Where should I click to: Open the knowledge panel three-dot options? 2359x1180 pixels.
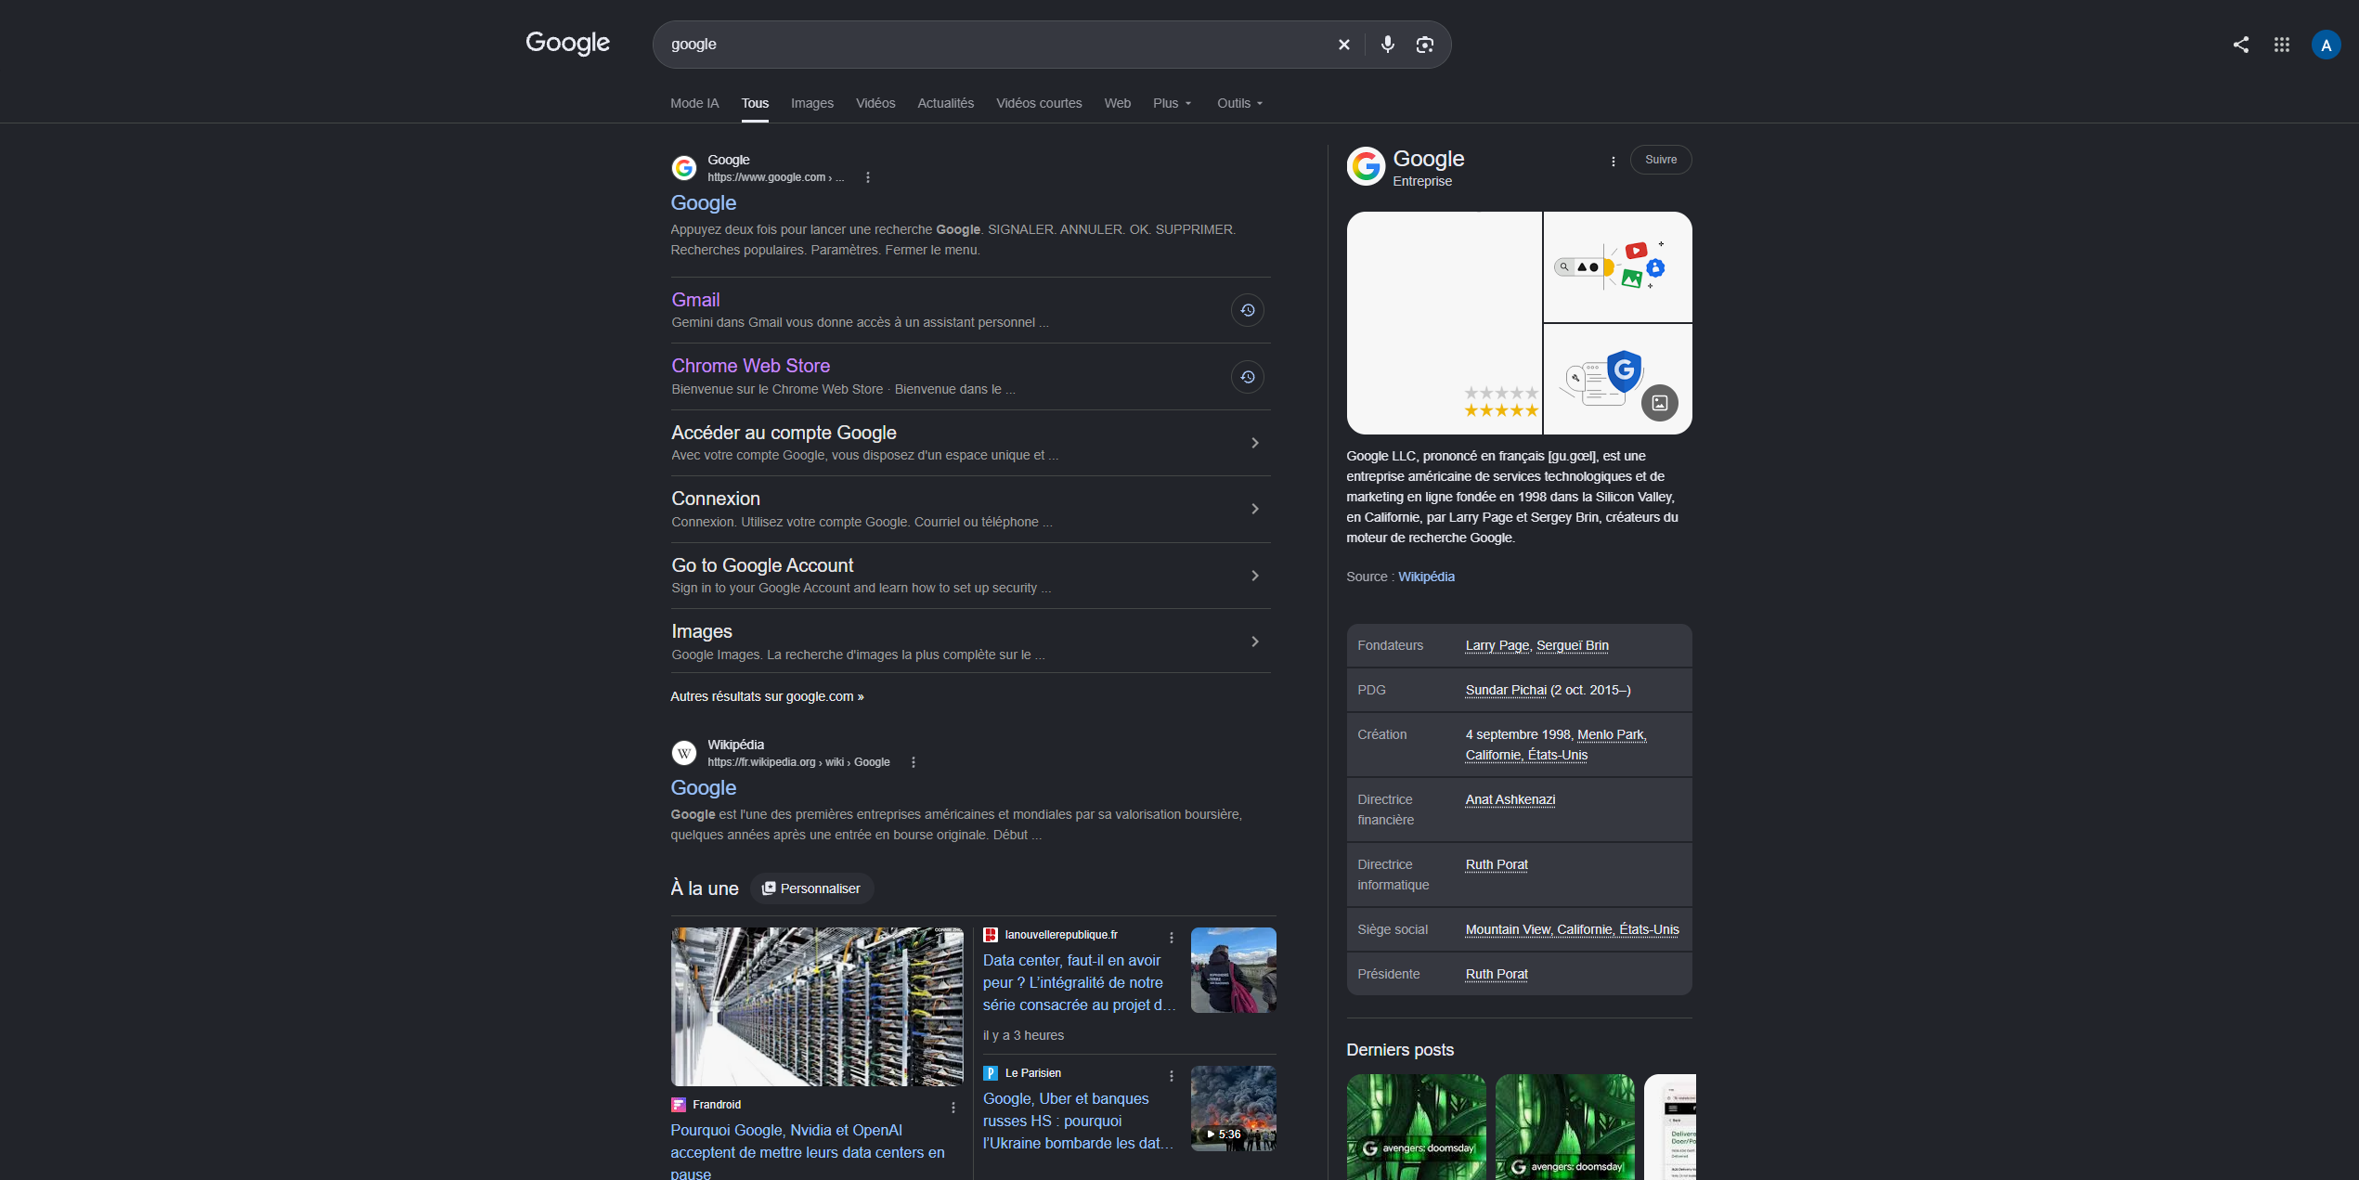1613,162
